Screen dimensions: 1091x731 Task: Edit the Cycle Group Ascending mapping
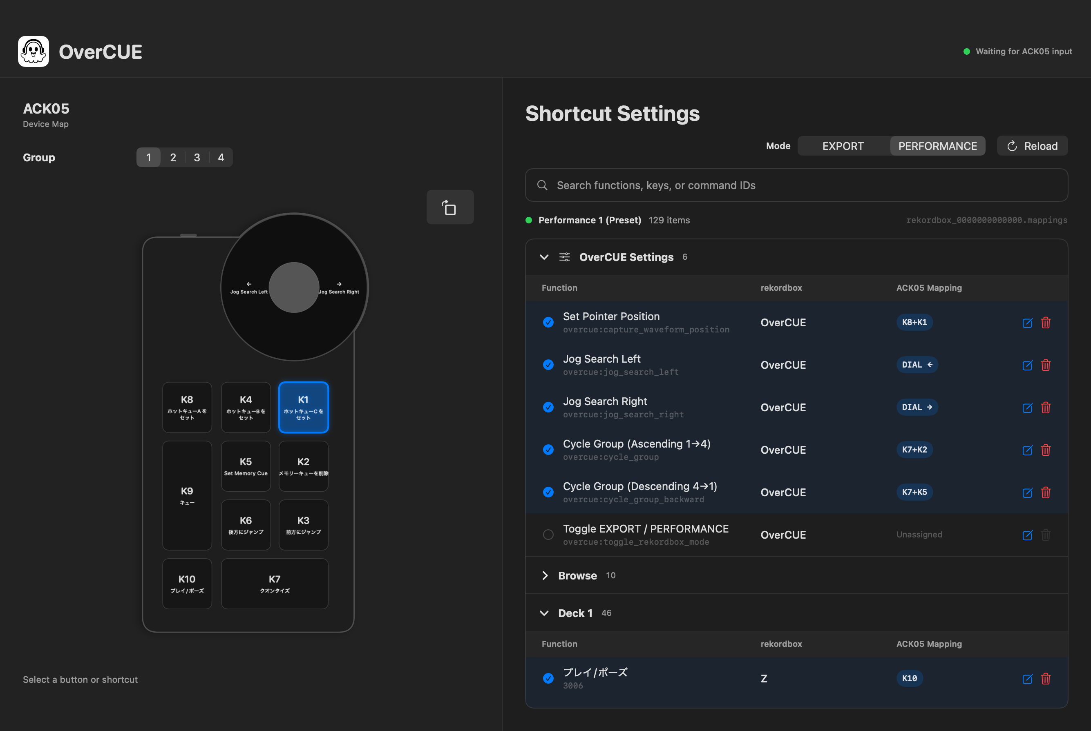(x=1027, y=450)
